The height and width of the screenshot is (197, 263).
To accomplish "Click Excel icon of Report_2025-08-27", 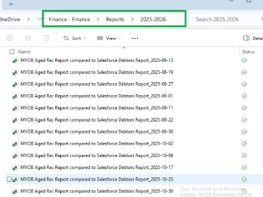I will pyautogui.click(x=15, y=84).
